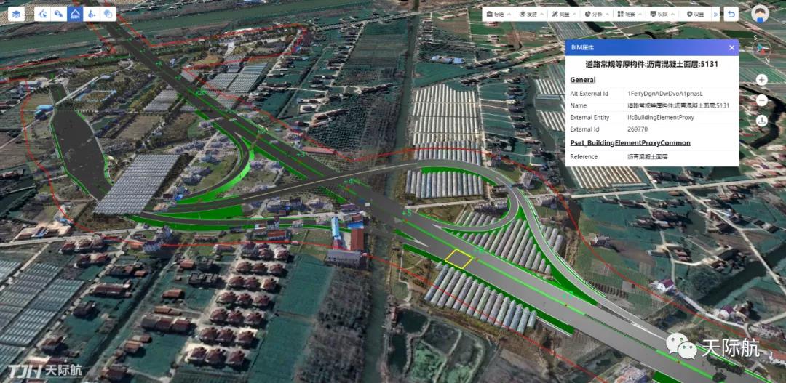The image size is (786, 383).
Task: Open the 场景 menu
Action: pyautogui.click(x=630, y=14)
